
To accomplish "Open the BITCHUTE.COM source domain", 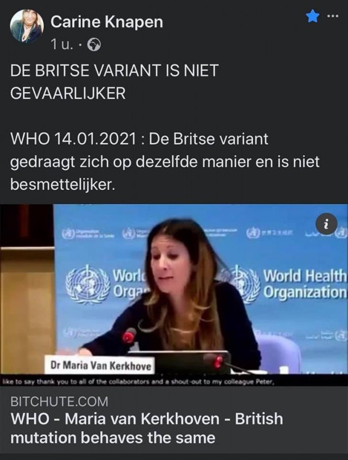I will pos(60,401).
